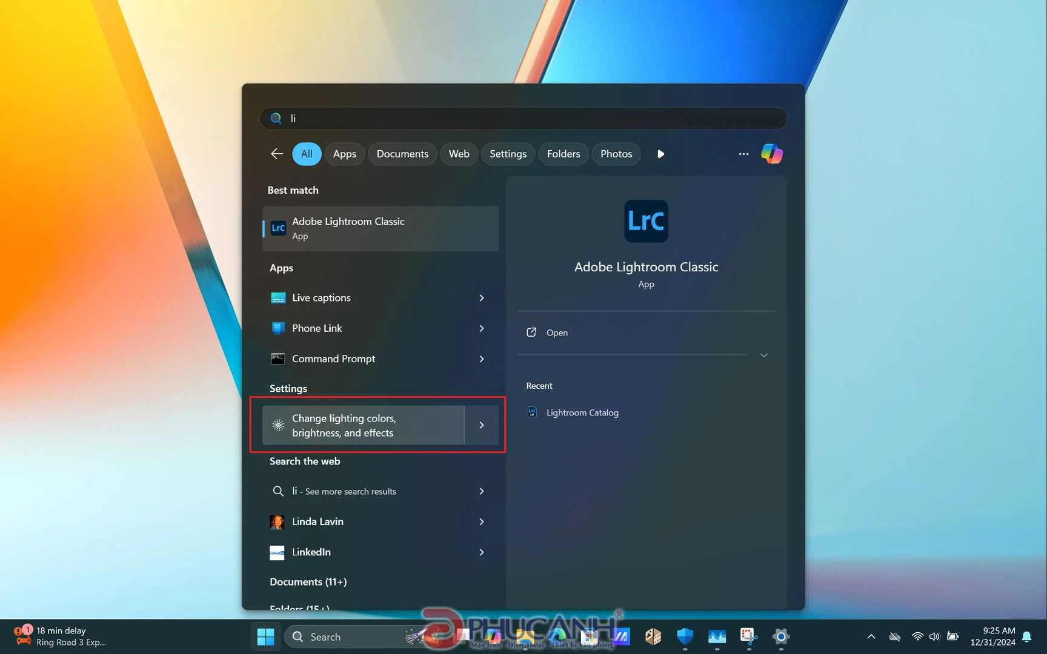The height and width of the screenshot is (654, 1047).
Task: Click the back arrow in search panel
Action: pos(277,154)
